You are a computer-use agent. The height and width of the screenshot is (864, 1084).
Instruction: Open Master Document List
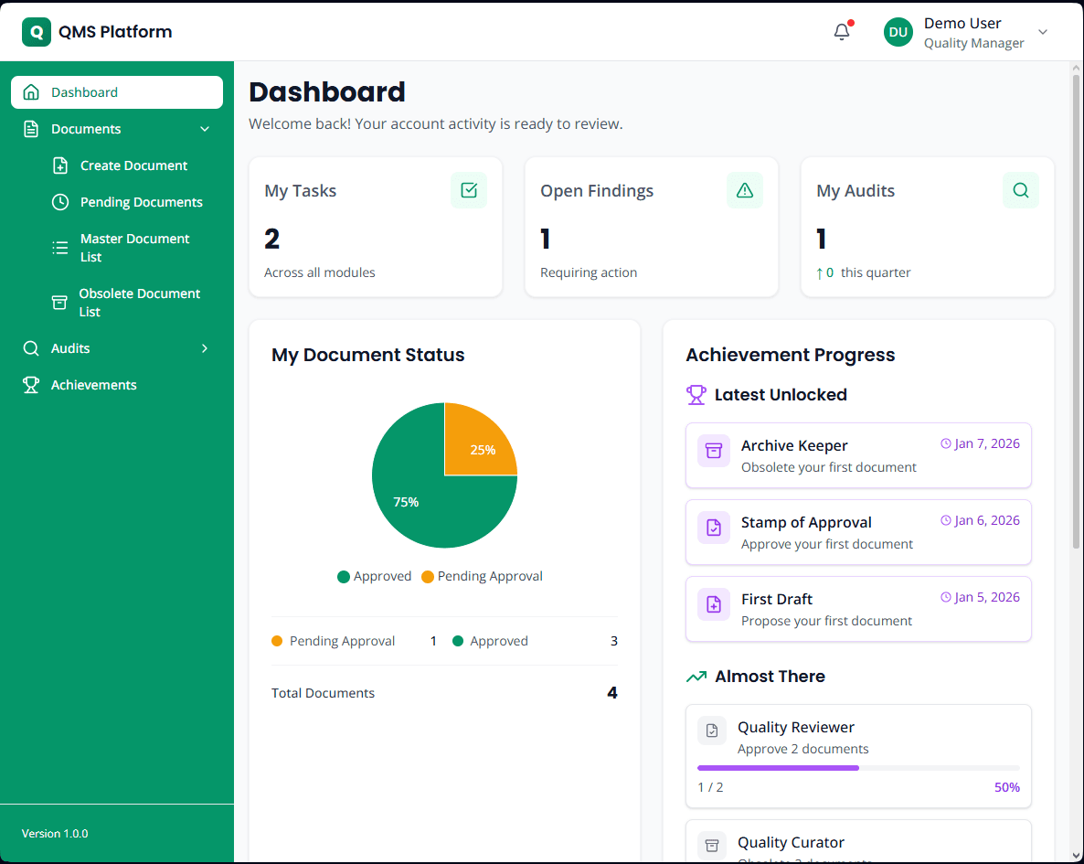tap(132, 248)
